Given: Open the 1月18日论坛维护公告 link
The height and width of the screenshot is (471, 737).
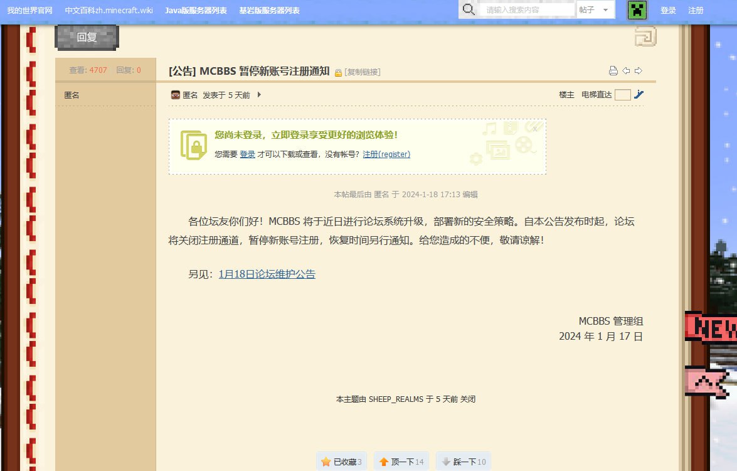Looking at the screenshot, I should [x=267, y=274].
